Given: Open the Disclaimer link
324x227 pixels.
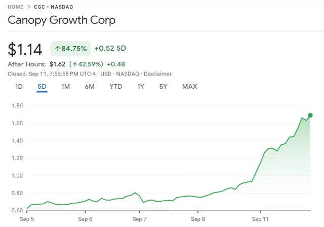Looking at the screenshot, I should [157, 73].
